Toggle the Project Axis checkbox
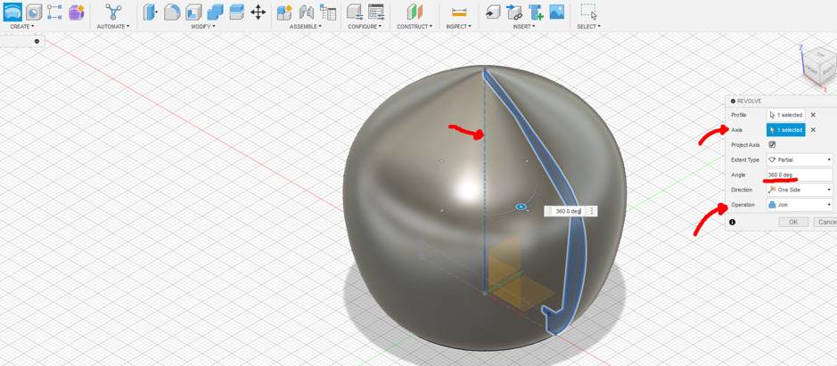837x366 pixels. 772,144
